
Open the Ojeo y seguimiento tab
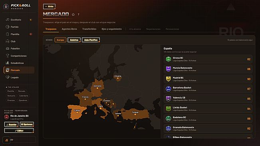point(111,29)
